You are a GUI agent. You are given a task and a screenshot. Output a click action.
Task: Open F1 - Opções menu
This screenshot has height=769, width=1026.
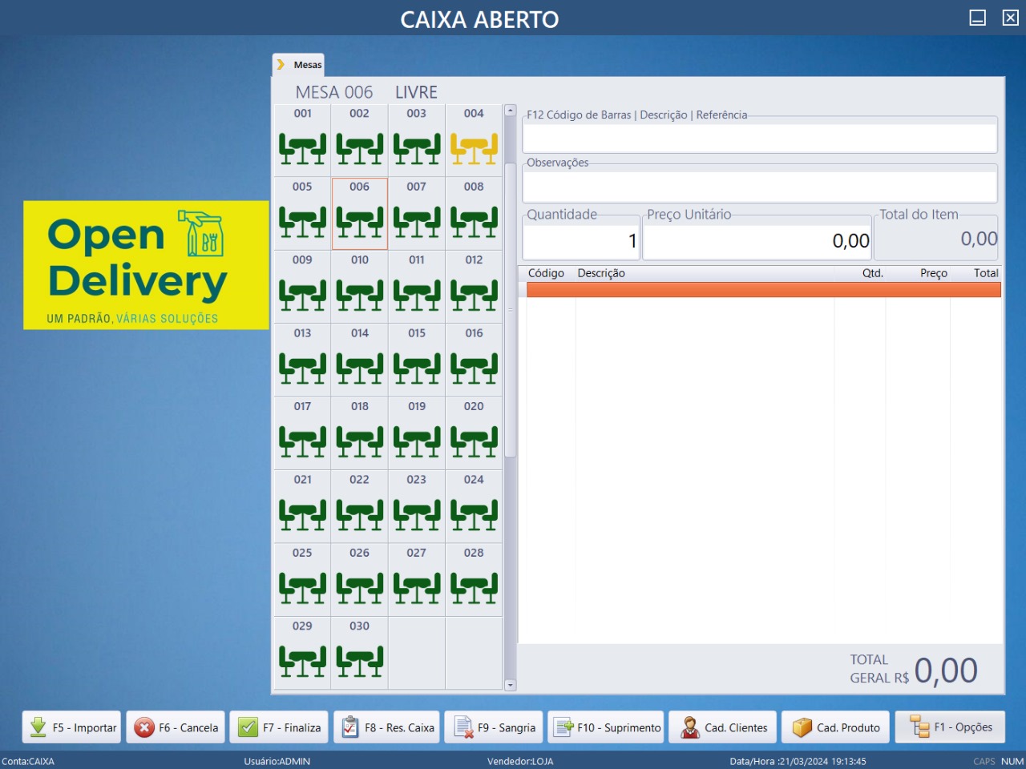coord(950,727)
